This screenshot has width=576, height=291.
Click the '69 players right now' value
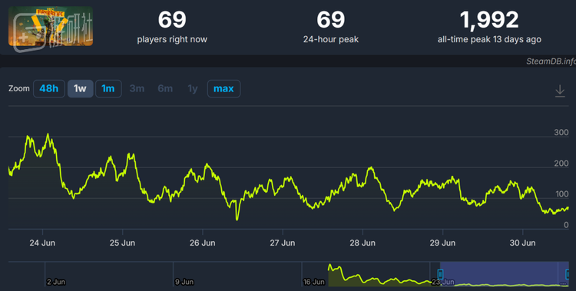172,20
